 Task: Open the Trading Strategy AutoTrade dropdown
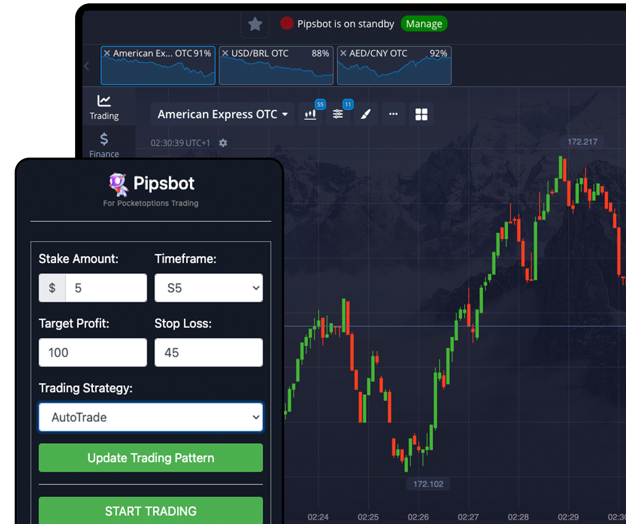pyautogui.click(x=151, y=417)
